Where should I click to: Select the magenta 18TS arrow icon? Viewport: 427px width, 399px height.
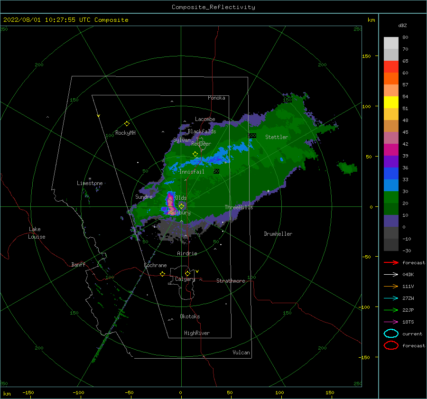tap(391, 322)
